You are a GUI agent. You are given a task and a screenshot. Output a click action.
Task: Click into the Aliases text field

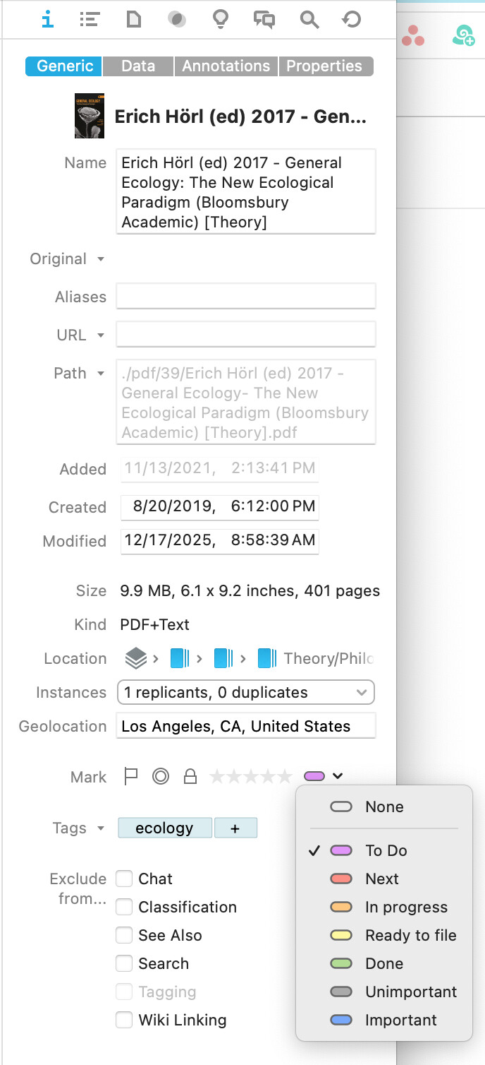[x=245, y=297]
